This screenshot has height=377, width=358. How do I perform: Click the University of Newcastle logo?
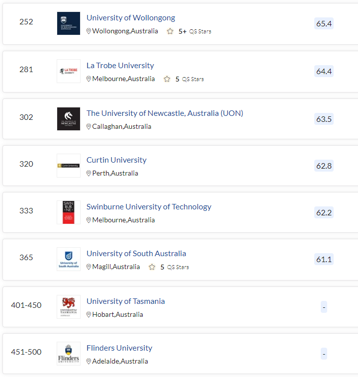[69, 119]
